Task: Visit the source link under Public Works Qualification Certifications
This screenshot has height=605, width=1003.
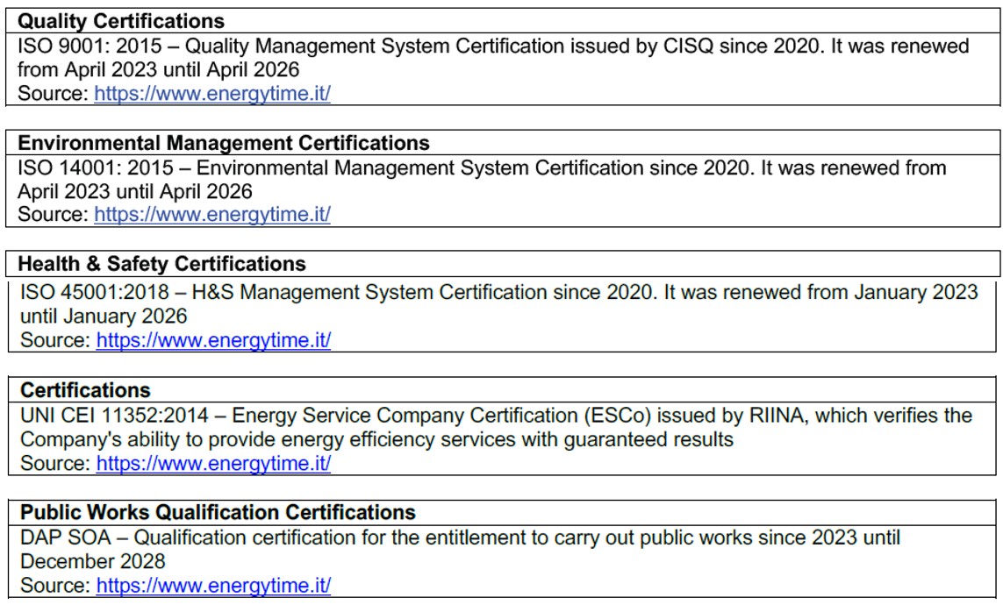Action: coord(213,585)
